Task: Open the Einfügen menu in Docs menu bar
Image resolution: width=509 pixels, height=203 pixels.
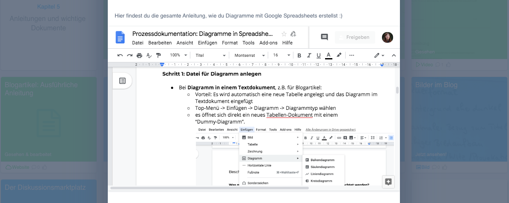Action: pyautogui.click(x=207, y=43)
